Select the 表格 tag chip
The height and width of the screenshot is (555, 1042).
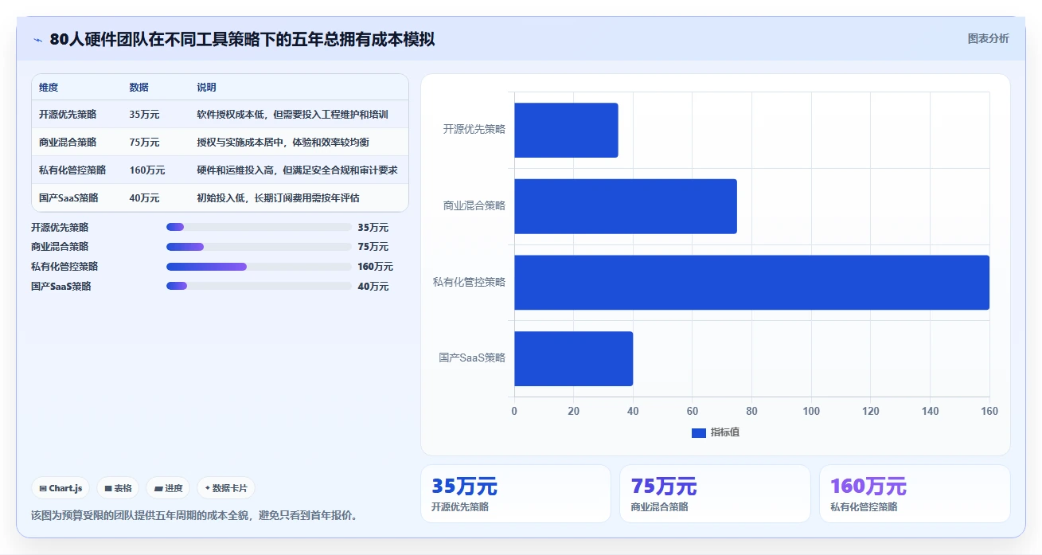[118, 488]
